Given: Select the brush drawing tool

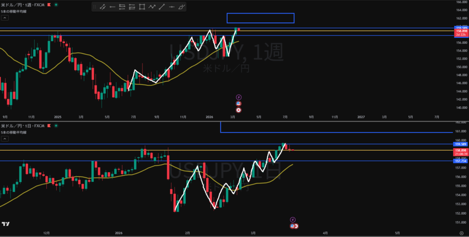Looking at the screenshot, I should (182, 7).
